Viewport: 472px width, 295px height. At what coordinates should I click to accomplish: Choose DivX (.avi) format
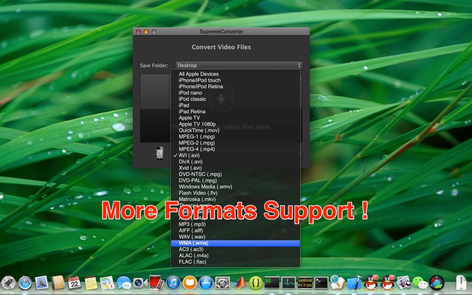tap(235, 162)
